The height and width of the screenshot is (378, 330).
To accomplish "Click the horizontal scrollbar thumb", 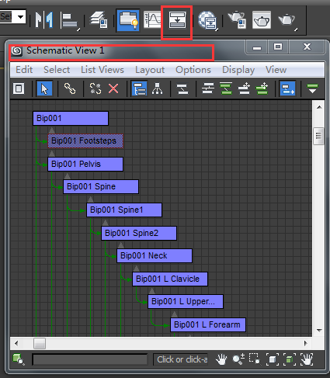I will point(40,343).
